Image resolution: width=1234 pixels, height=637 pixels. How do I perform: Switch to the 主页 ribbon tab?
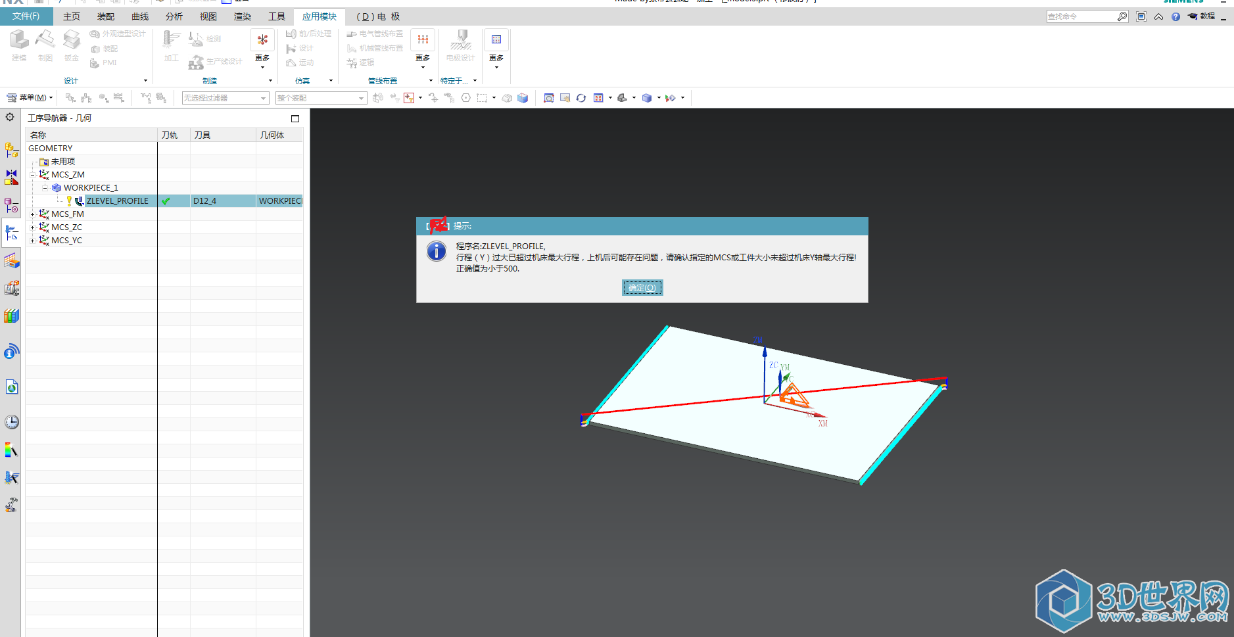[x=72, y=16]
